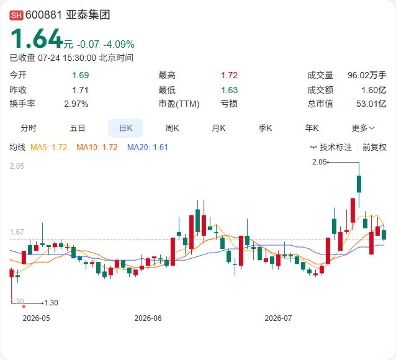Click 已收盘 07-24 15:30:00 status text
396x360 pixels.
click(71, 58)
